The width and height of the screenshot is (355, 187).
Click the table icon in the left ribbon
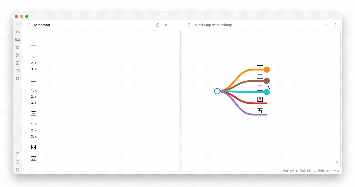click(17, 40)
